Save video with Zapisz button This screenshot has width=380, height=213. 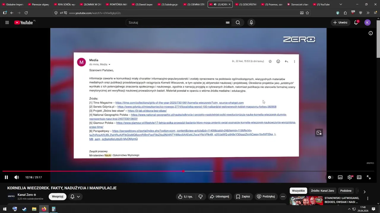point(243,196)
